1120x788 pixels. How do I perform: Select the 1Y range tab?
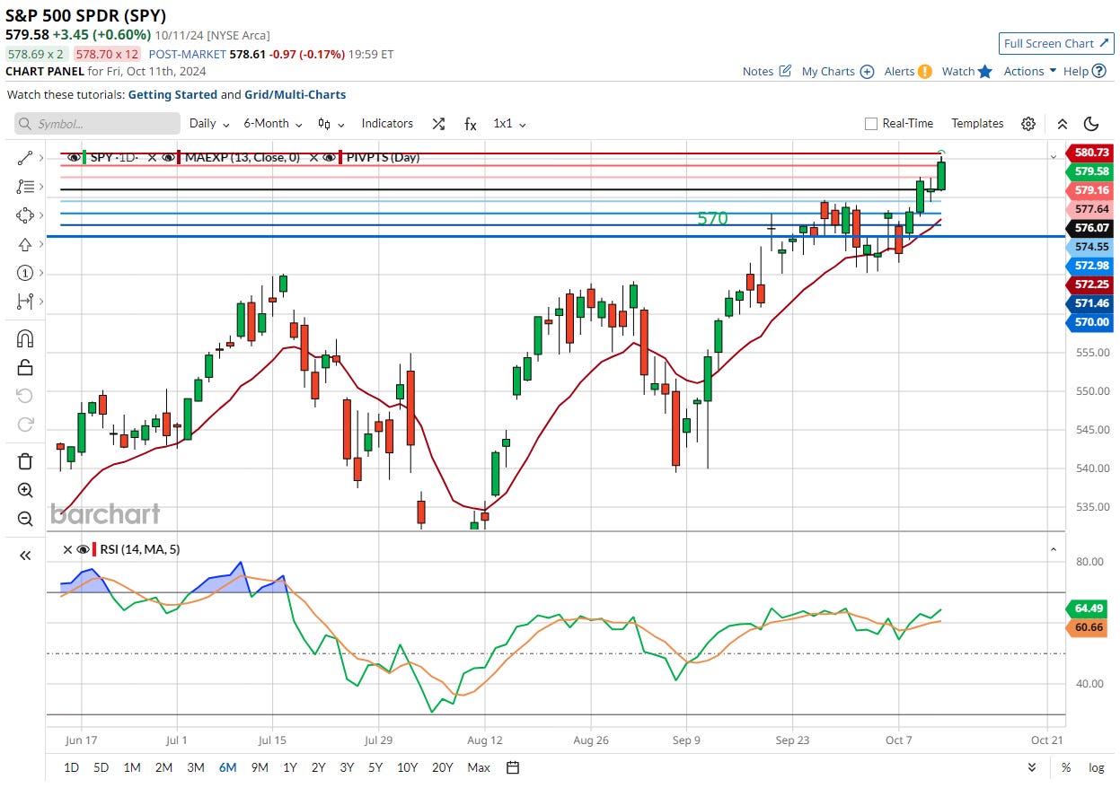tap(290, 767)
